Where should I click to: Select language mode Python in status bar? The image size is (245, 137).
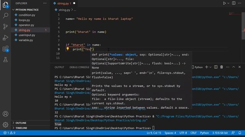coord(204,133)
